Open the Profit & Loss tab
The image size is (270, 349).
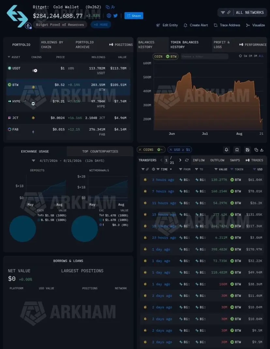222,45
